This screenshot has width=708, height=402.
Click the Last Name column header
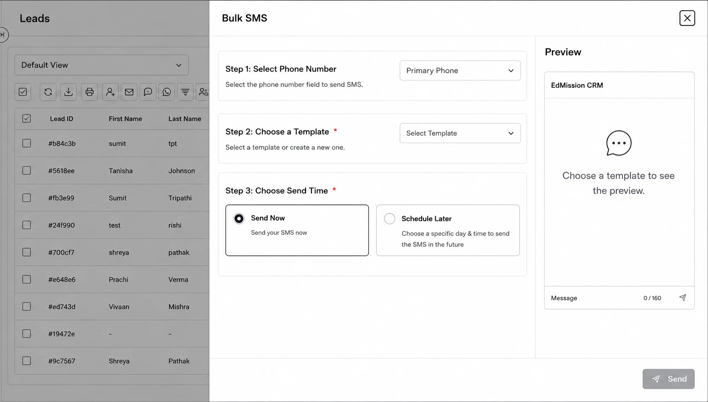pyautogui.click(x=185, y=119)
